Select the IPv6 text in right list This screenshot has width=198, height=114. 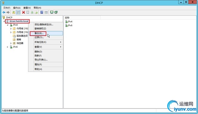70,25
